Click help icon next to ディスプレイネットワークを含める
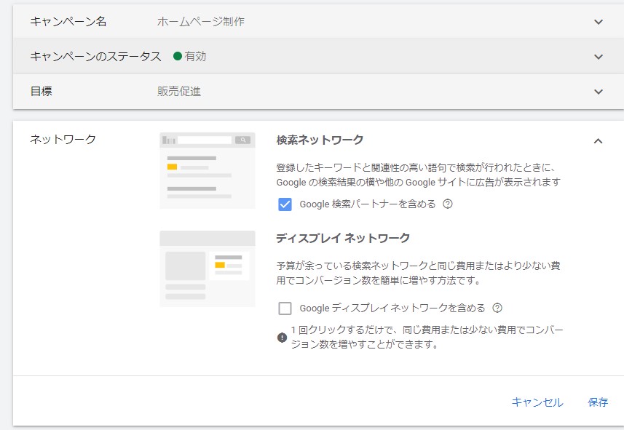624x430 pixels. pos(497,308)
